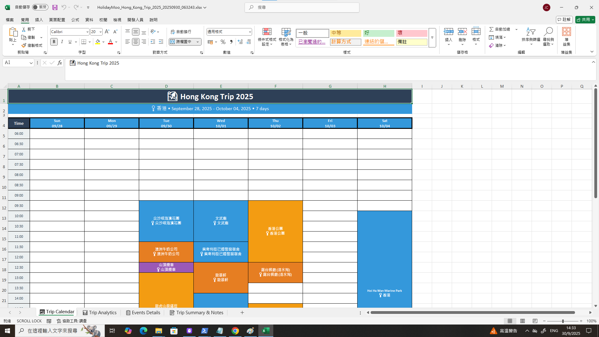Switch to the Trip Analytics sheet tab
Screen dimensions: 599x337
[x=100, y=313]
